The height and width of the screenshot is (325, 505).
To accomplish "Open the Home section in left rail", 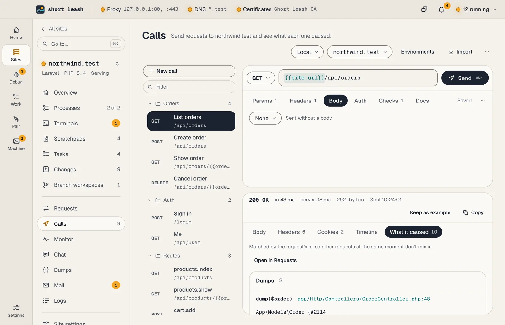I will click(x=16, y=33).
